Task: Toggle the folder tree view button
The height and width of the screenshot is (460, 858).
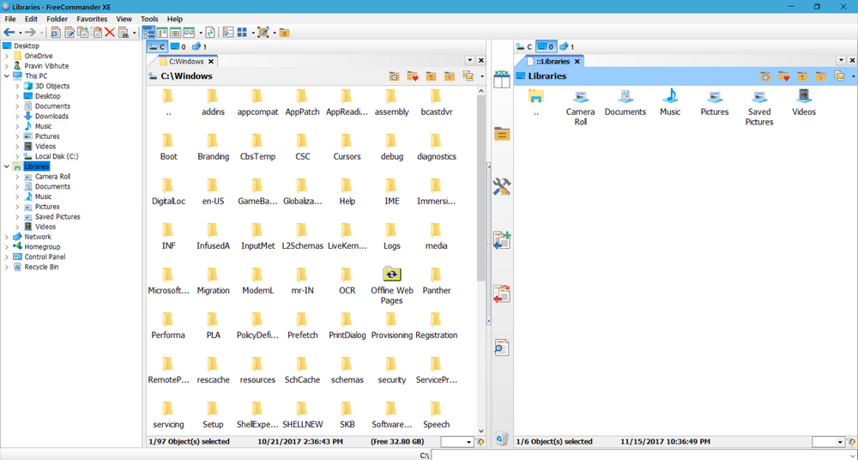Action: [x=148, y=33]
